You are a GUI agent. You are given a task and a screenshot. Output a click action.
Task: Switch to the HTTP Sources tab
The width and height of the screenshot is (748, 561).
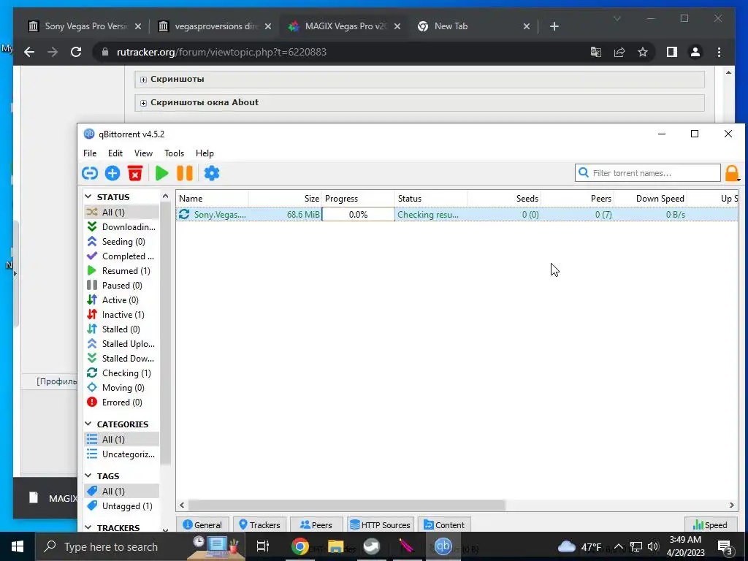[380, 524]
